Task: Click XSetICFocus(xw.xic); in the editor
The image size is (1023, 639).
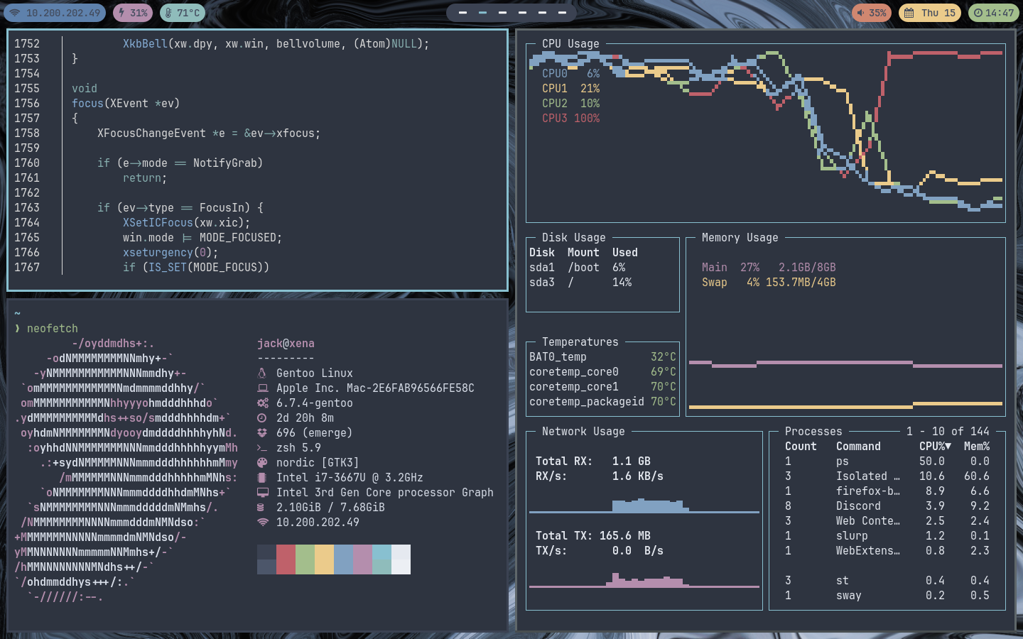Action: 187,222
